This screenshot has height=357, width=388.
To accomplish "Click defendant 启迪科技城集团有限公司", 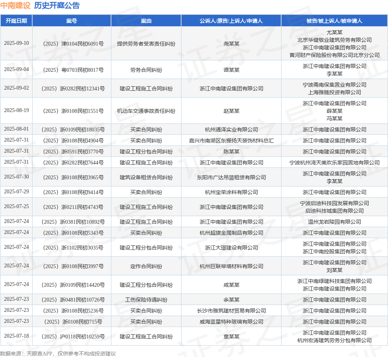I will [x=334, y=211].
